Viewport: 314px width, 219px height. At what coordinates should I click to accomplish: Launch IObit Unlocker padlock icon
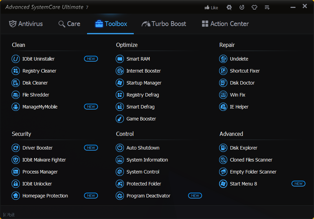point(16,184)
